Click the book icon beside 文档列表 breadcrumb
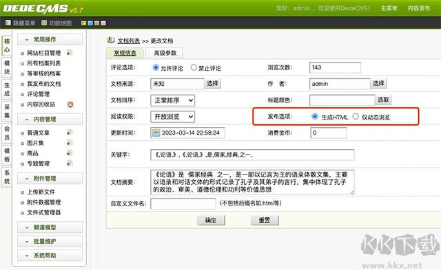 point(111,40)
